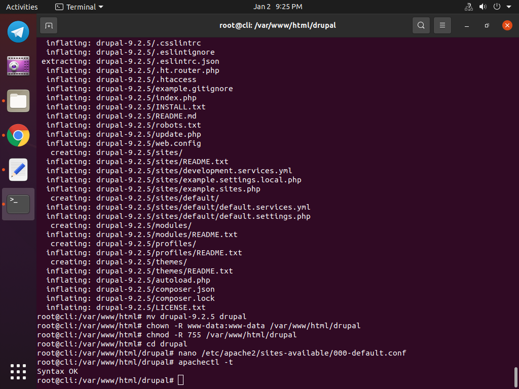Click the drupal-9.2.5/profiles/README.txt line
Image resolution: width=519 pixels, height=389 pixels.
tap(144, 253)
